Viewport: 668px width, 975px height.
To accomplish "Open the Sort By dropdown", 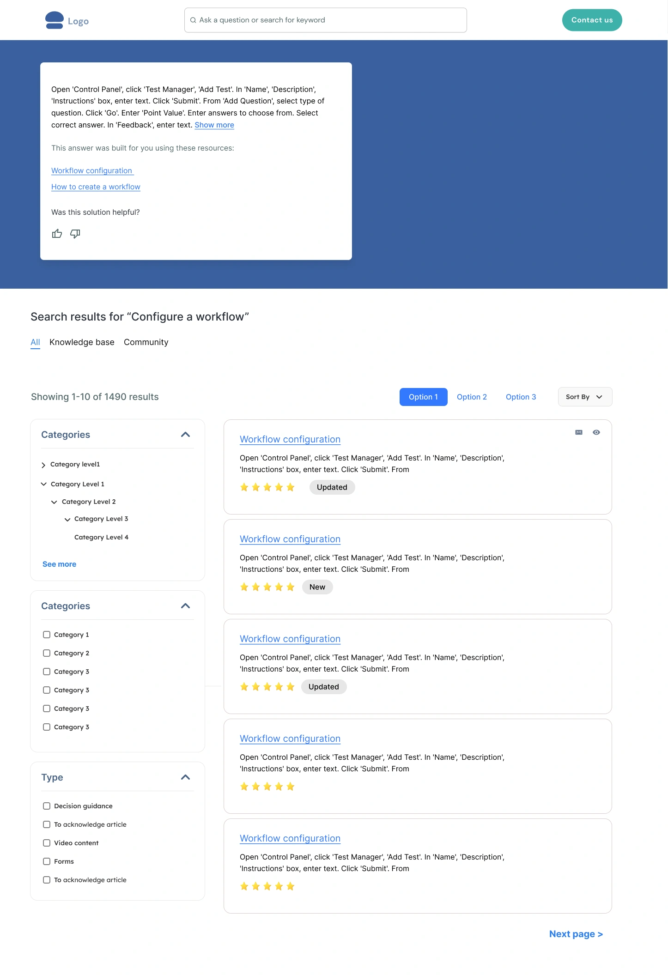I will pyautogui.click(x=585, y=397).
